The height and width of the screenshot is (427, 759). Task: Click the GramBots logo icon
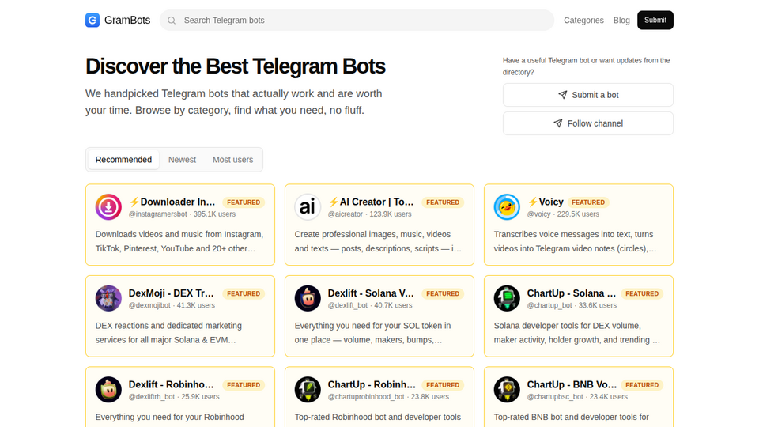click(x=93, y=21)
